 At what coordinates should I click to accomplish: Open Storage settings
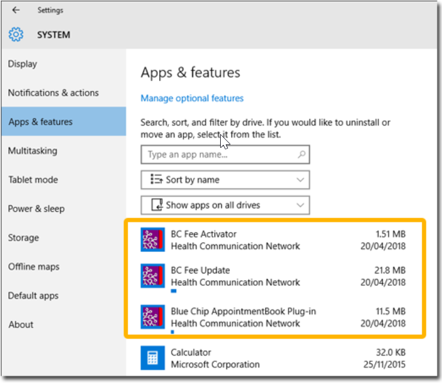click(x=64, y=237)
